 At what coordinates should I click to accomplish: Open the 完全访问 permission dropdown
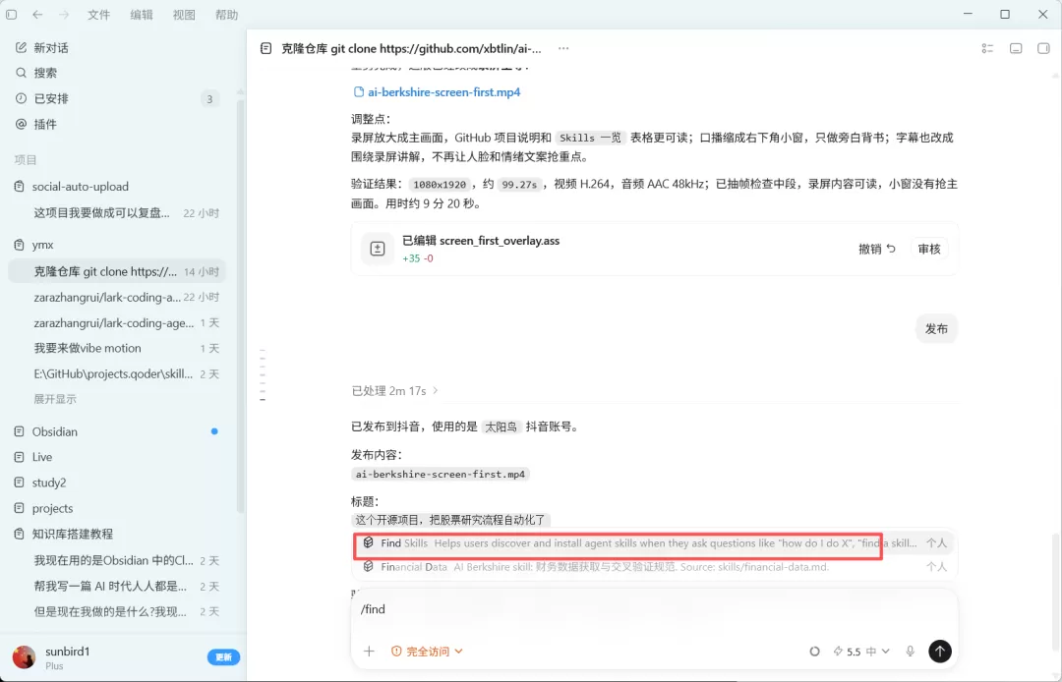[428, 651]
